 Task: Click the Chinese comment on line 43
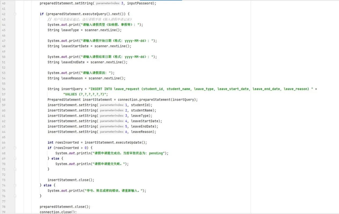(90, 19)
